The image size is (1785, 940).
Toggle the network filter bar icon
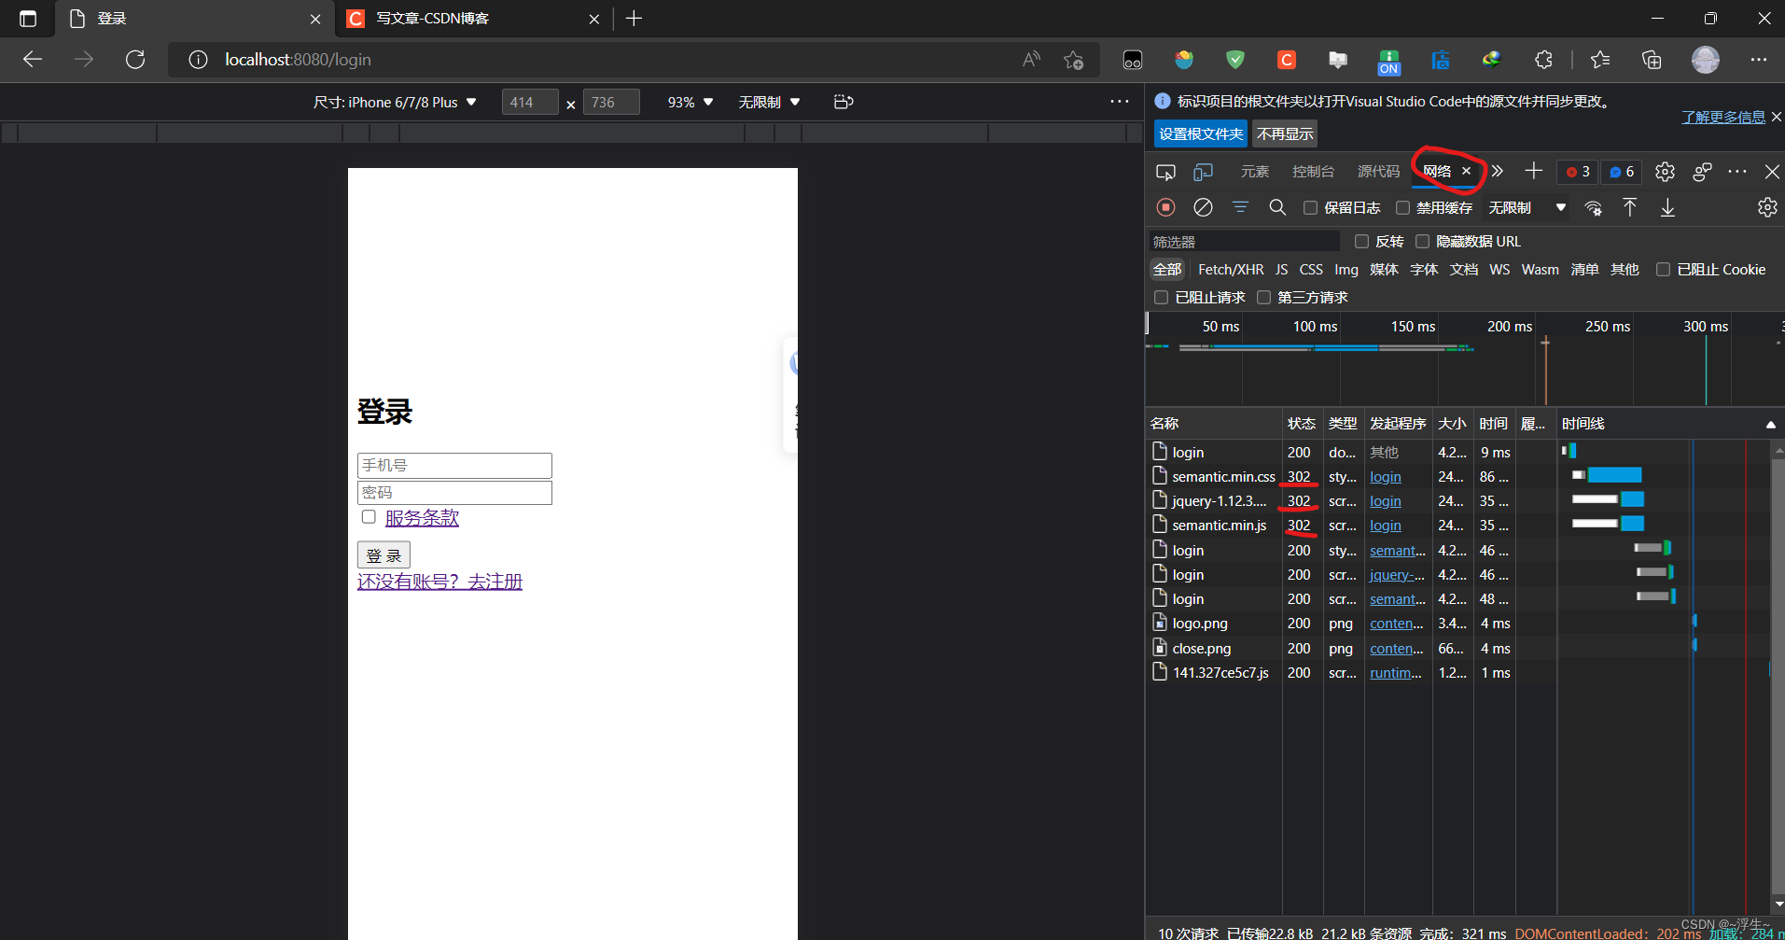1240,207
